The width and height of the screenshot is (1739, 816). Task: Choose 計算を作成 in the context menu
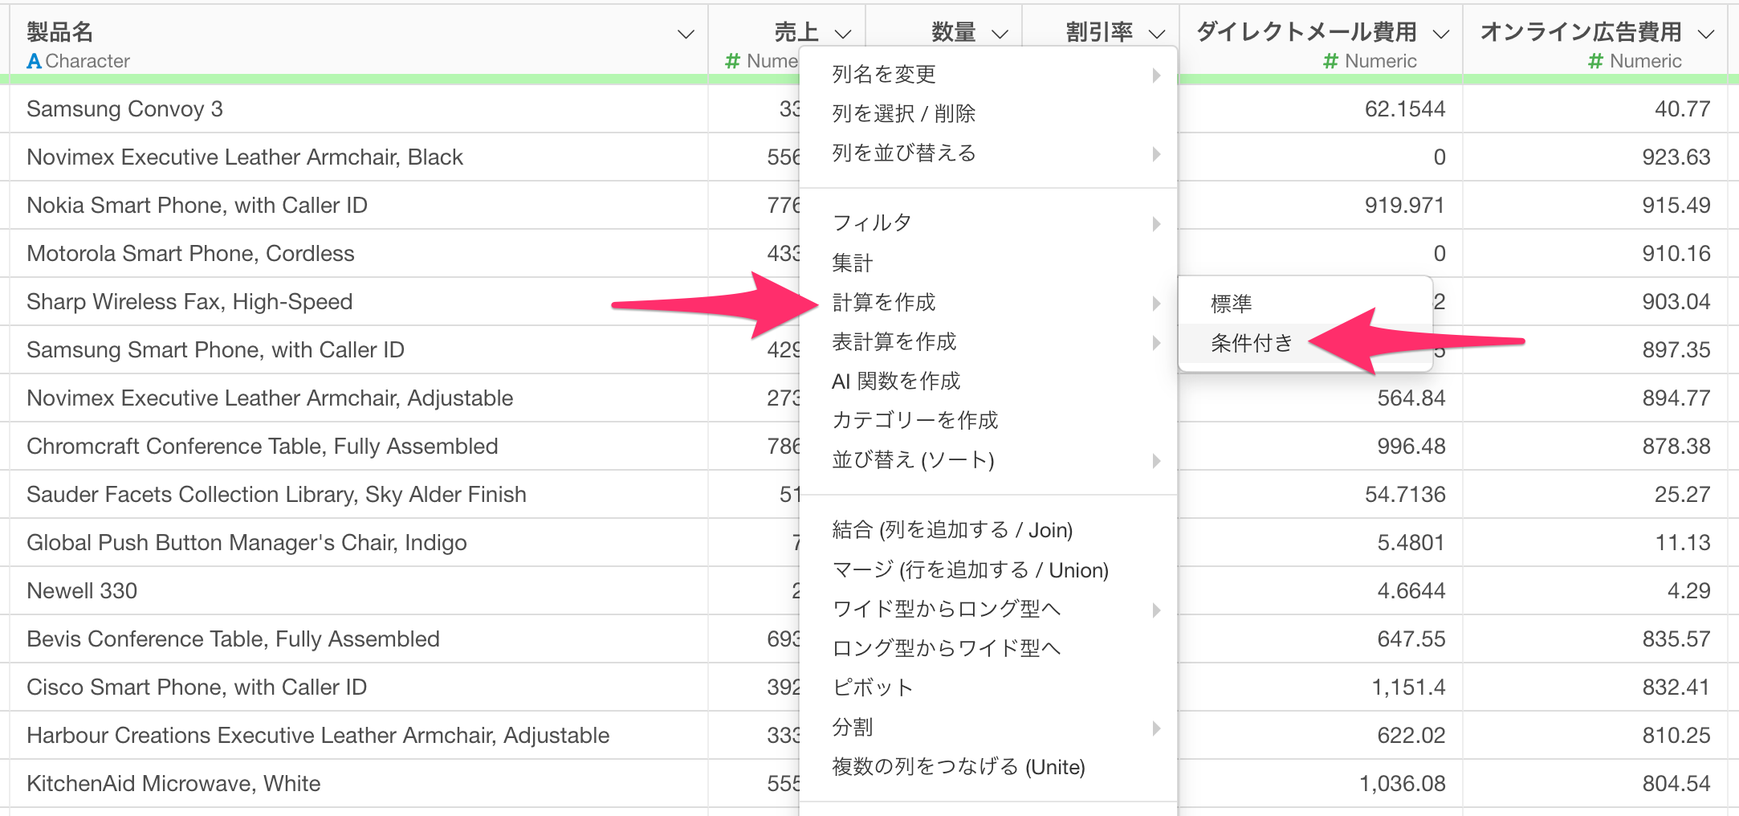pyautogui.click(x=884, y=303)
